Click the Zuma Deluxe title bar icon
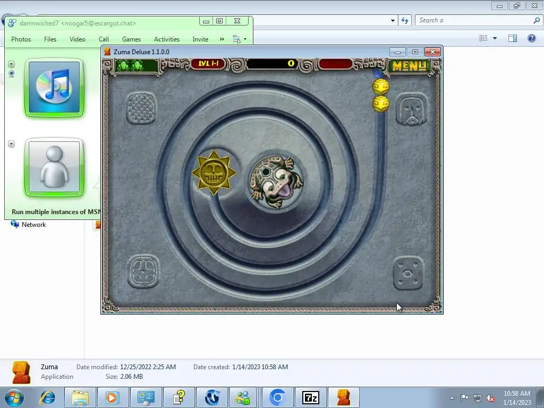Image resolution: width=544 pixels, height=408 pixels. point(107,52)
